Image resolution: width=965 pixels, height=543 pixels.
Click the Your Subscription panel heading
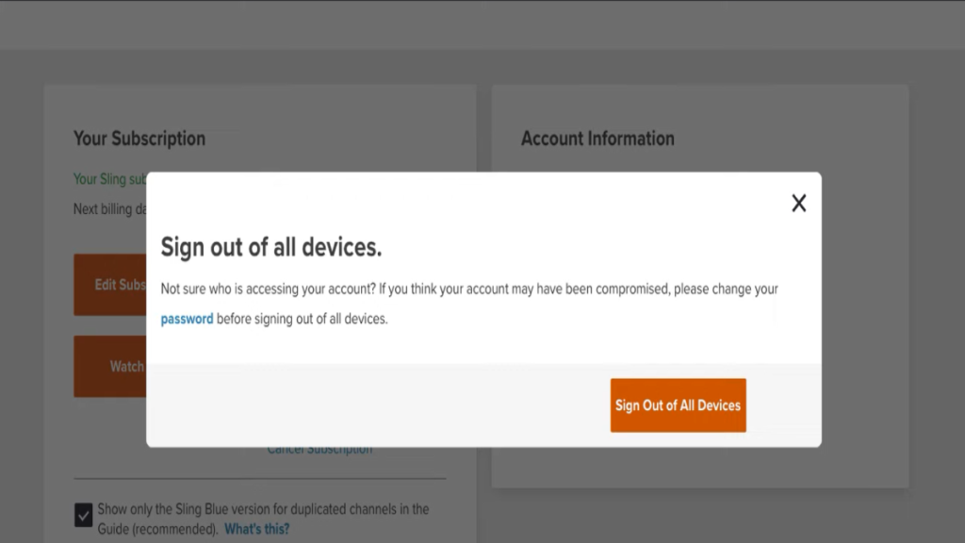point(139,138)
